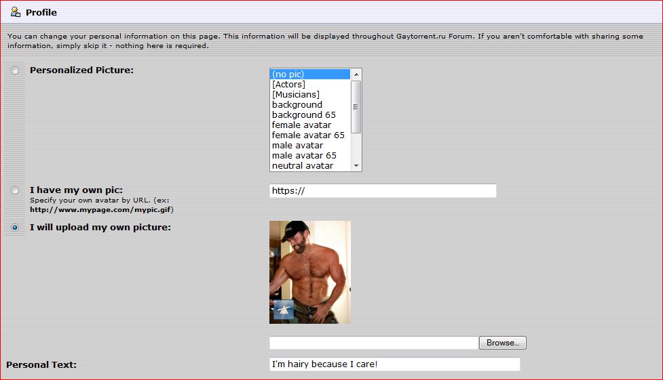Select the 'I have my own pic' radio button
This screenshot has width=663, height=380.
15,190
